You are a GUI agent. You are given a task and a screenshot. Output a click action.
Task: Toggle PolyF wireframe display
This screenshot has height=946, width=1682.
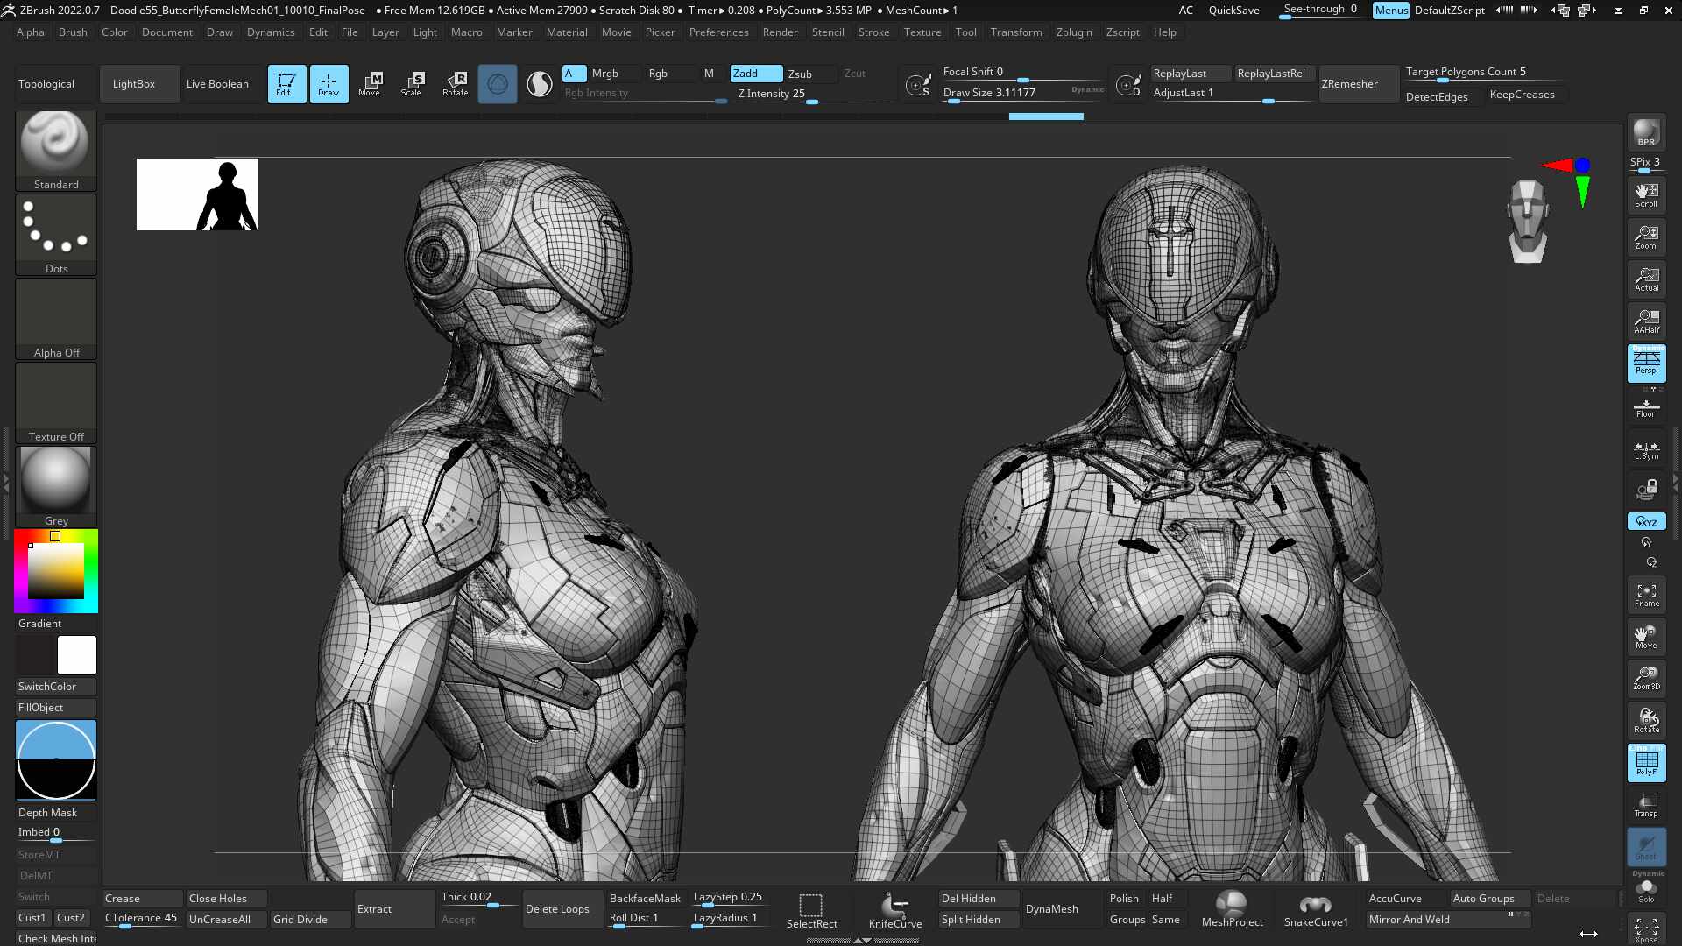pos(1646,762)
